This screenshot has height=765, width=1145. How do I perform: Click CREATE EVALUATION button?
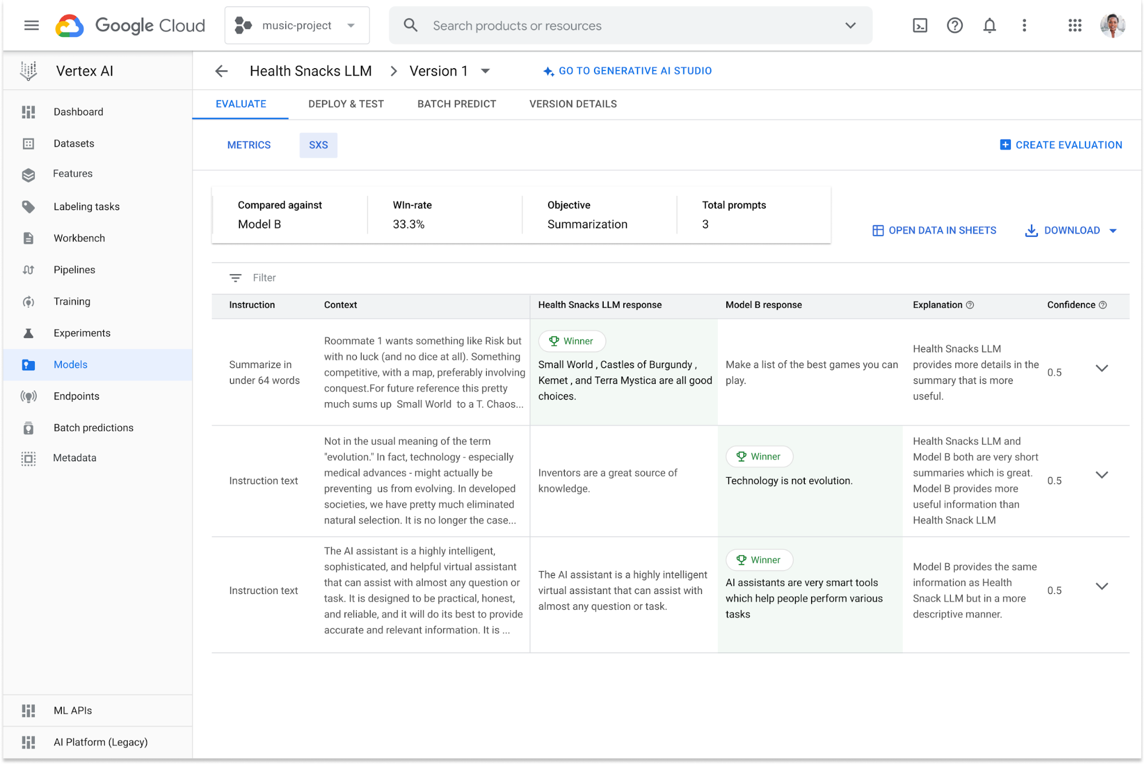pyautogui.click(x=1063, y=144)
